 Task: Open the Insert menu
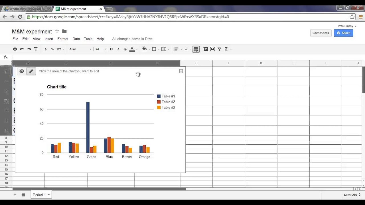tap(49, 39)
